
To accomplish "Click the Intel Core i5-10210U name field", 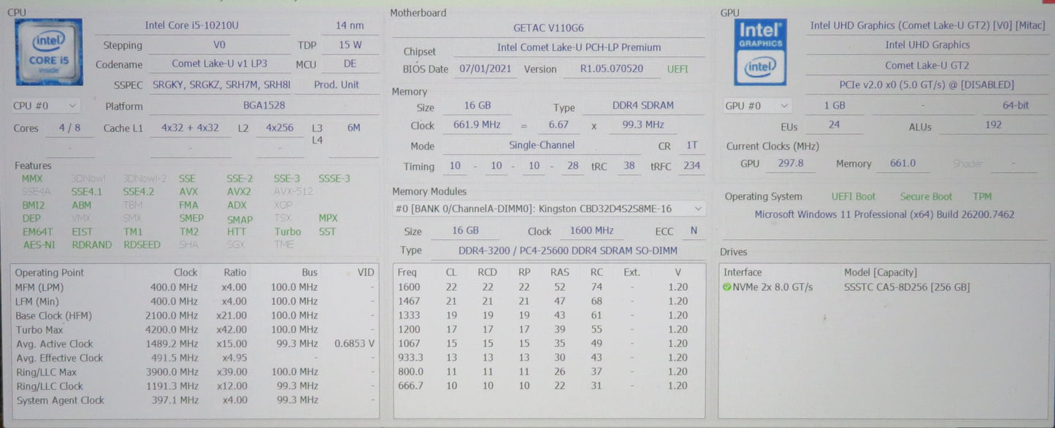I will [x=191, y=26].
